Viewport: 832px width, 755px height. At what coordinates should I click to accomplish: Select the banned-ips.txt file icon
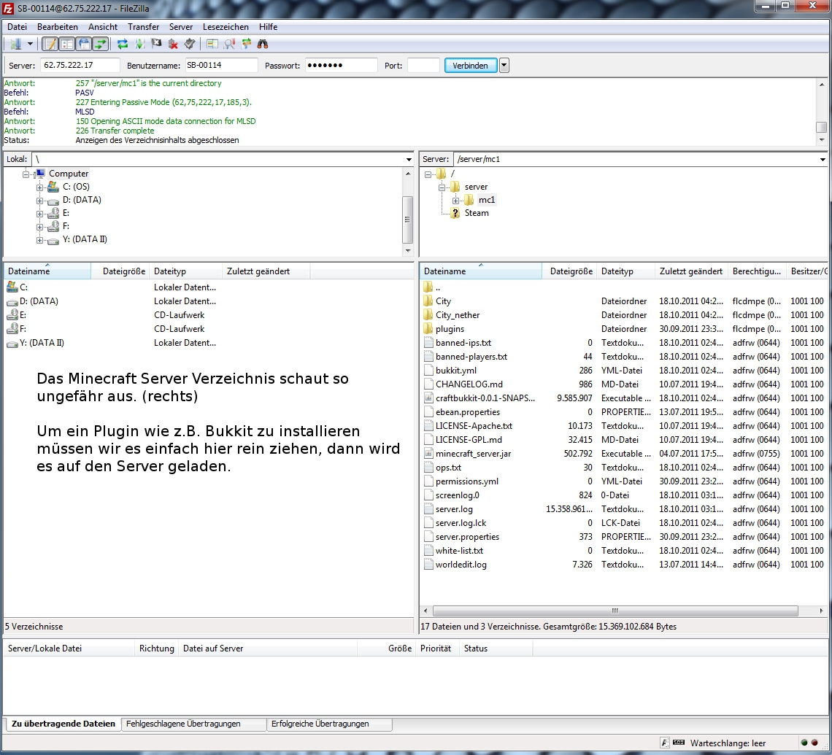coord(428,343)
